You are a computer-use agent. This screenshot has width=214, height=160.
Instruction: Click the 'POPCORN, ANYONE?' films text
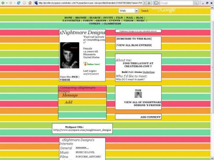pos(88,157)
